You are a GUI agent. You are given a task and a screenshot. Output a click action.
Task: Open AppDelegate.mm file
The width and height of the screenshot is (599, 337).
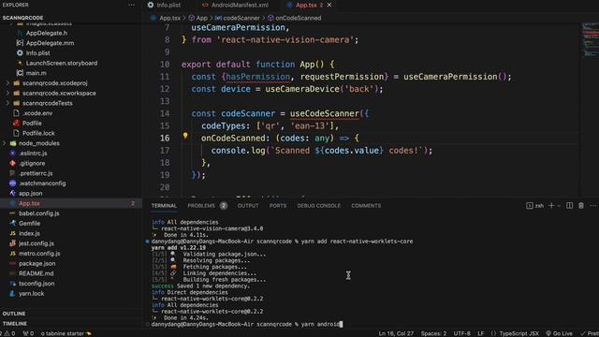50,43
